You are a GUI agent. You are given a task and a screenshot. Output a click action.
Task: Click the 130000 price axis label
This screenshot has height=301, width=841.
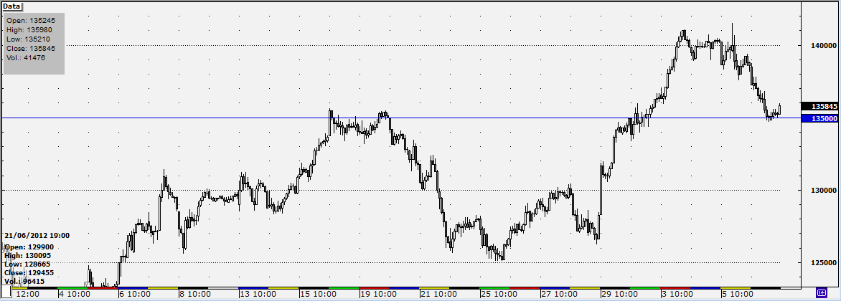click(x=824, y=190)
